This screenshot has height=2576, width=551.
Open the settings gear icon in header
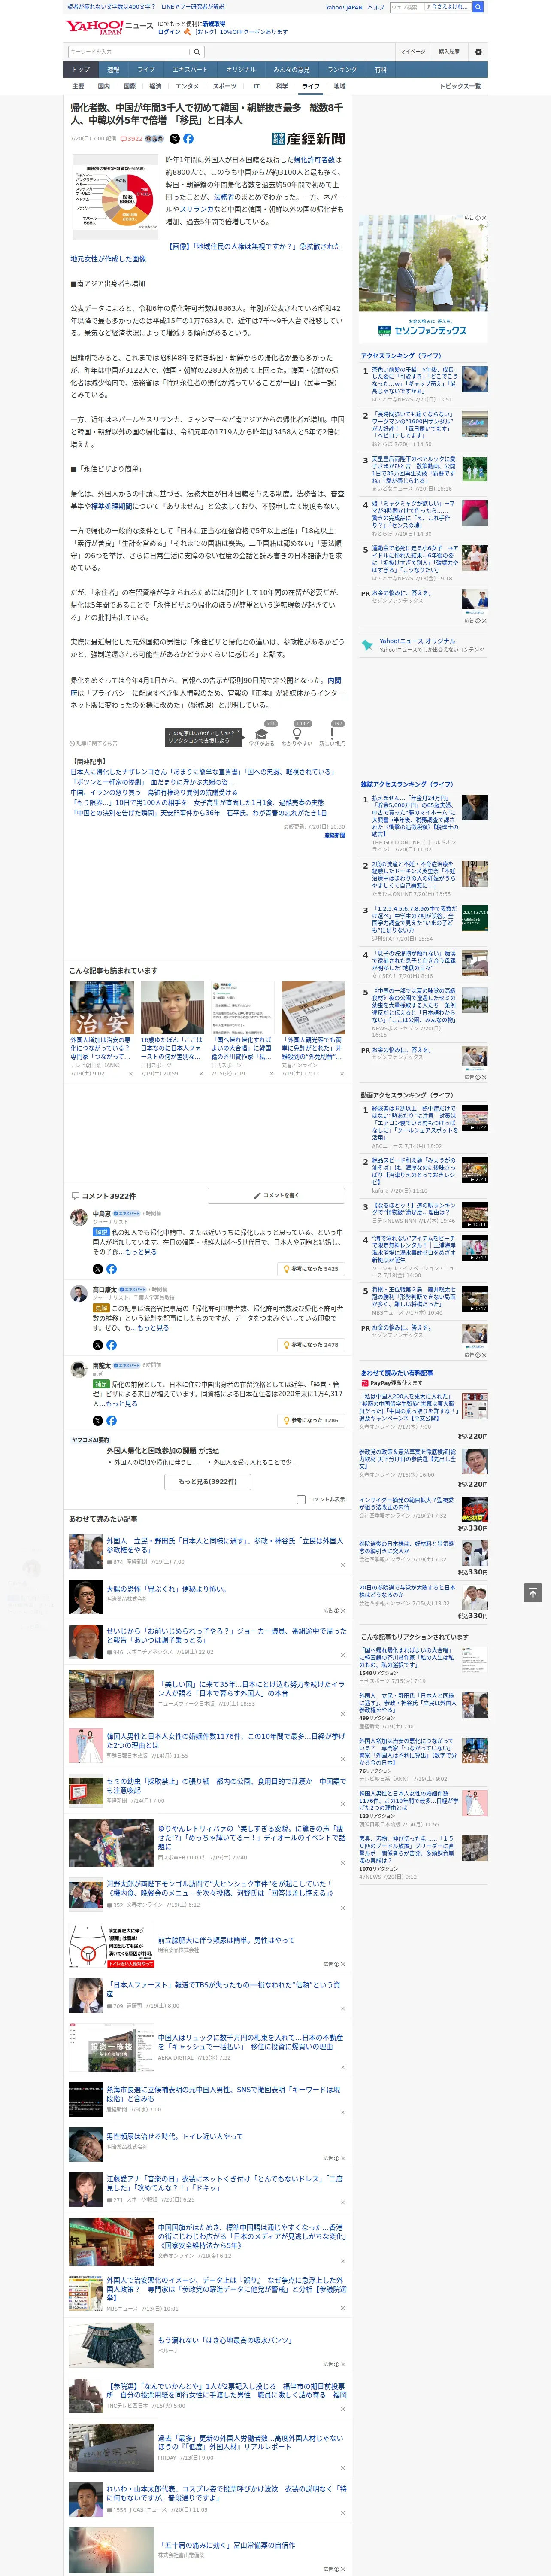click(x=478, y=52)
